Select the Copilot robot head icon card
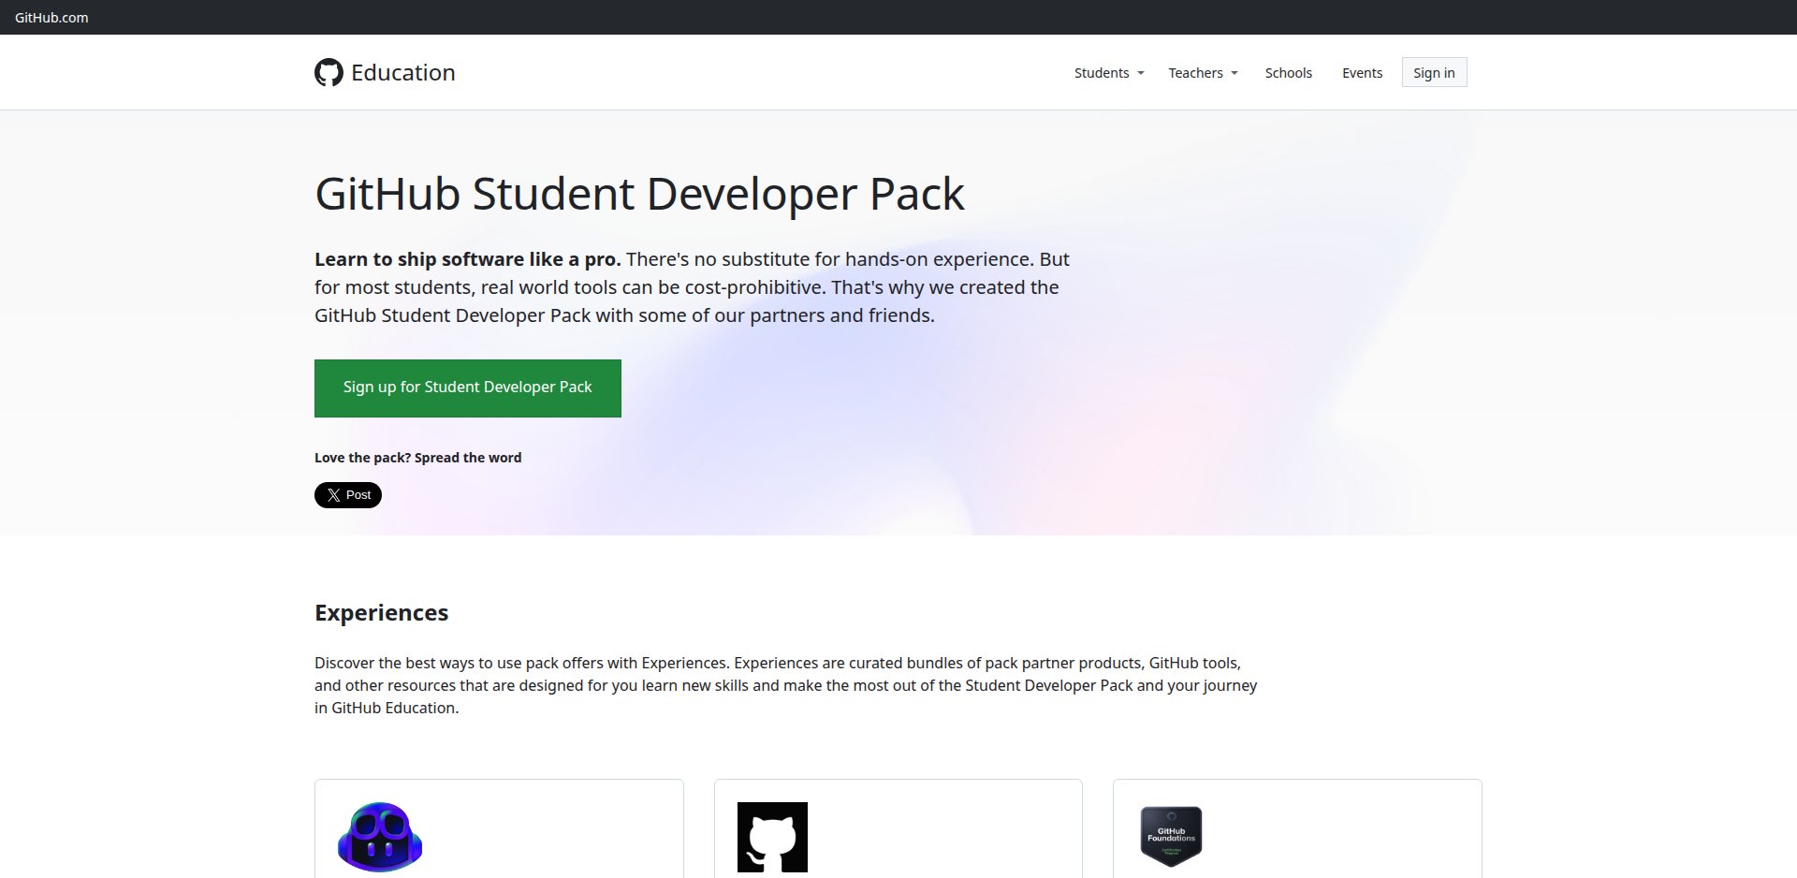This screenshot has width=1797, height=878. (380, 837)
